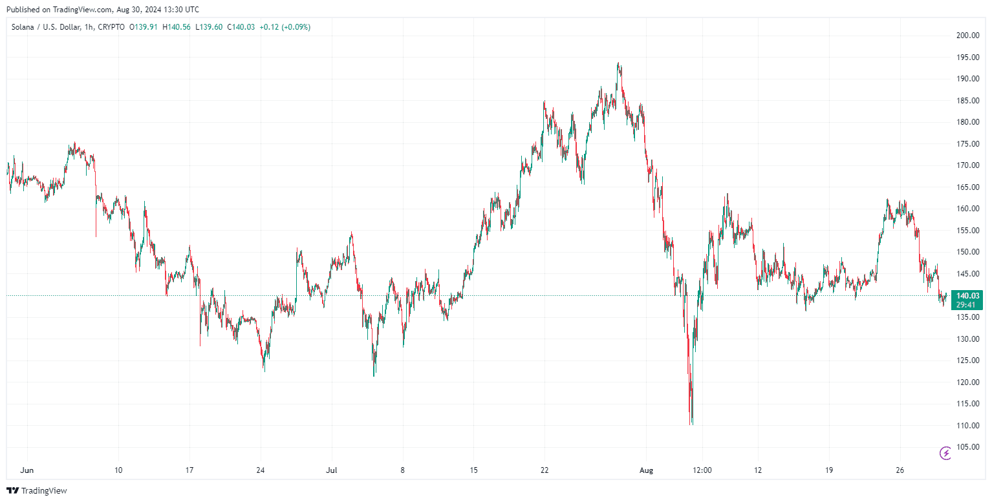Click the 165.00 price axis label
992x502 pixels.
pos(967,187)
